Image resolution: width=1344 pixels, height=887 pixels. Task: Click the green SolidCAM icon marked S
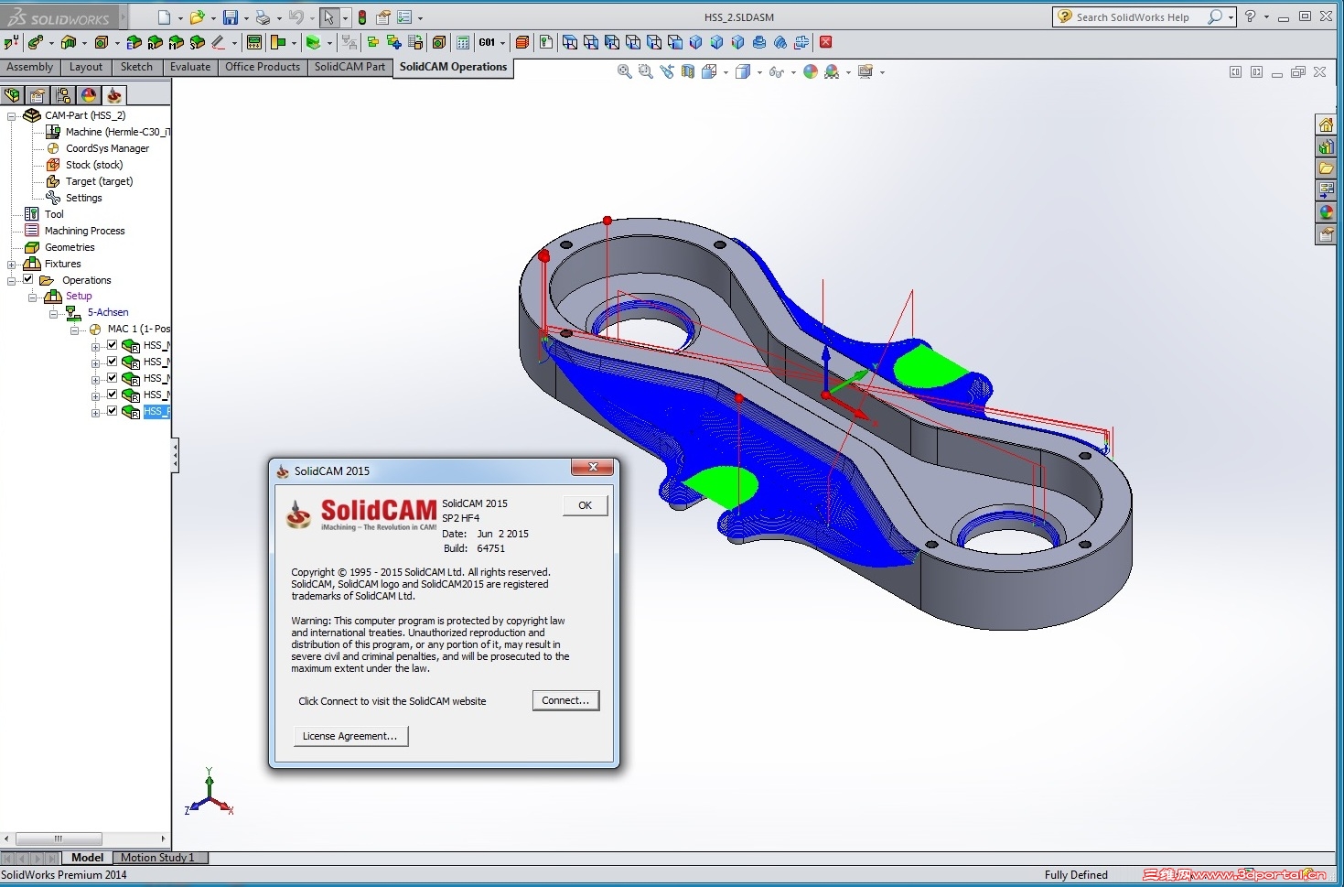tap(197, 42)
